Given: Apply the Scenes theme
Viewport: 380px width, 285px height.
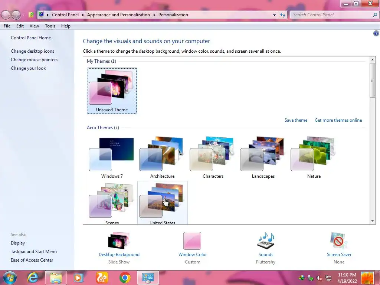Looking at the screenshot, I should coord(112,203).
